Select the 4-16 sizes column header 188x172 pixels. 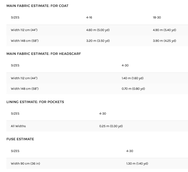[x=89, y=17]
